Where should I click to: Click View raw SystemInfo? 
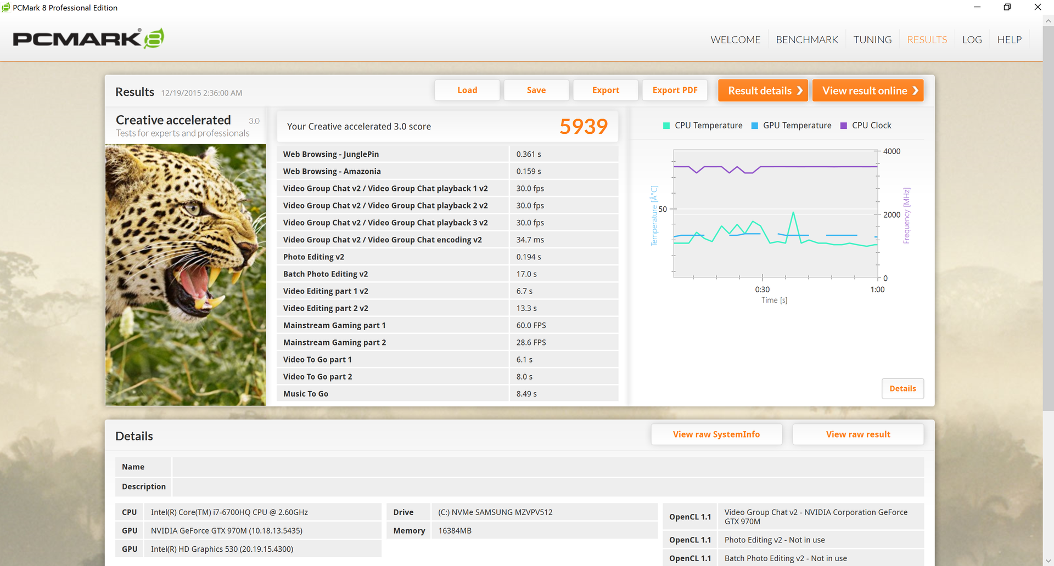pos(716,434)
